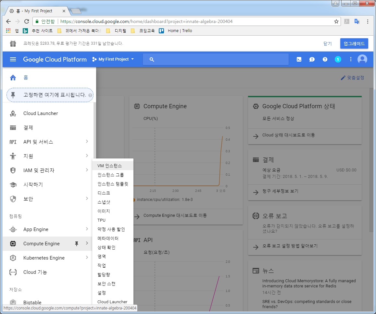Select 인스턴스 그룹 in submenu
The image size is (376, 314).
[113, 175]
